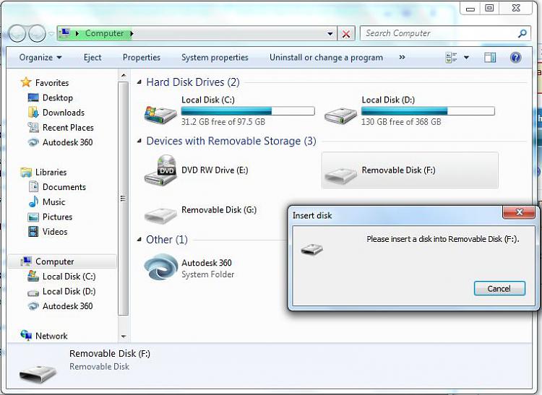The width and height of the screenshot is (542, 395).
Task: Open the Help question mark icon
Action: 515,57
